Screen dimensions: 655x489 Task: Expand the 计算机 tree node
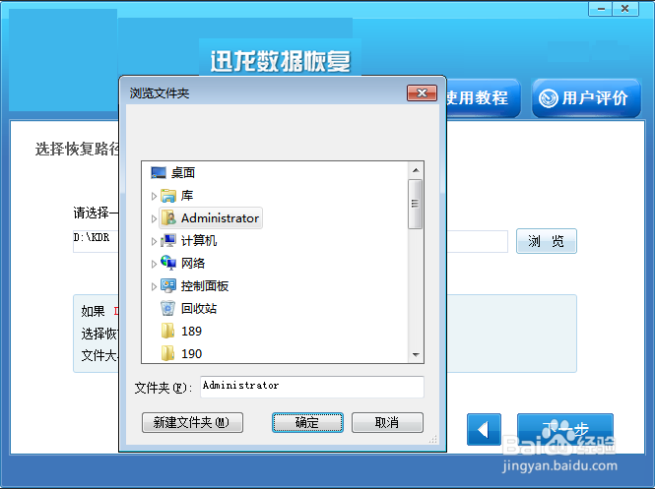[x=154, y=241]
